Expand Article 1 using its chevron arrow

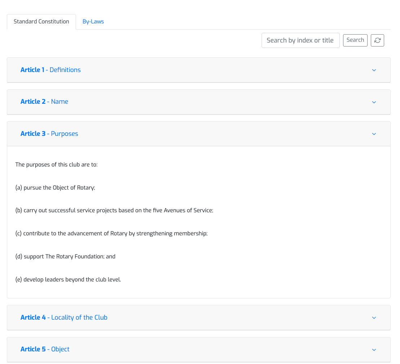point(374,70)
